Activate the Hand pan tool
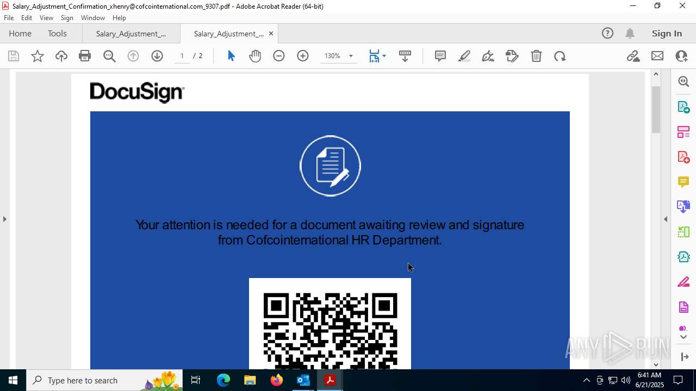 255,56
